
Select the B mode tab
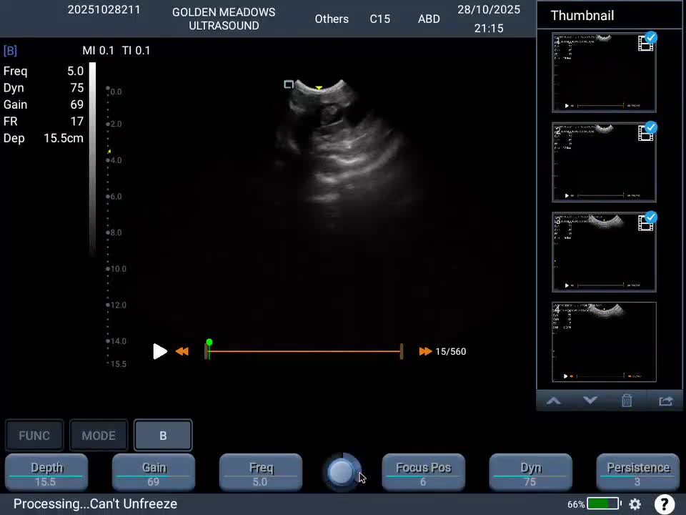[163, 436]
